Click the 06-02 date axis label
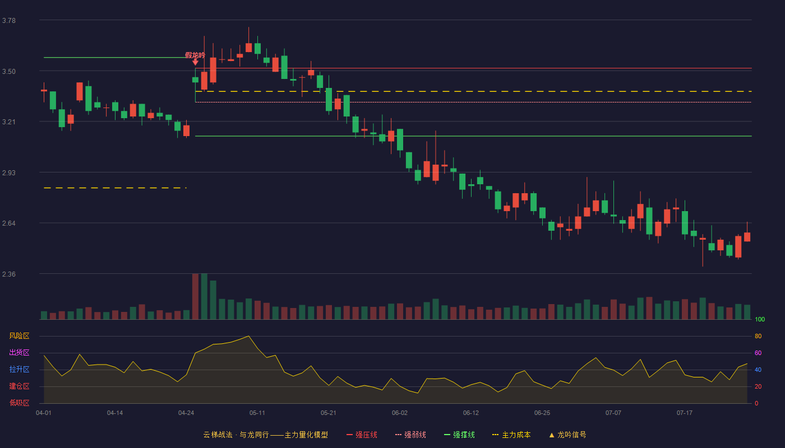Viewport: 785px width, 448px height. (400, 413)
